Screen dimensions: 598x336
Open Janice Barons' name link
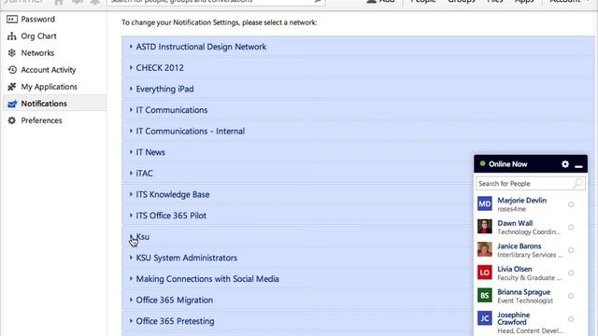(520, 246)
